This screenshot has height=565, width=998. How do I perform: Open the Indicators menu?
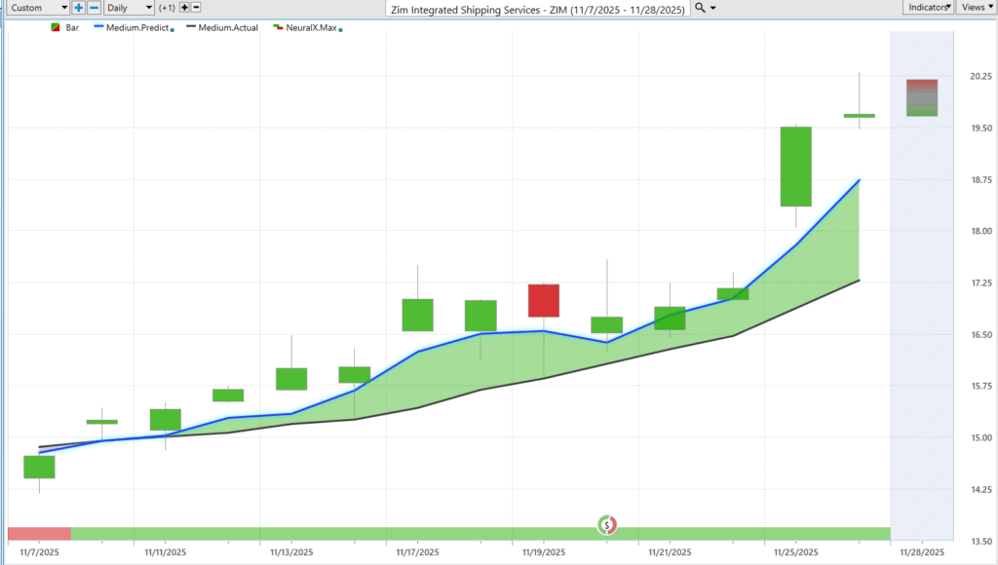927,7
